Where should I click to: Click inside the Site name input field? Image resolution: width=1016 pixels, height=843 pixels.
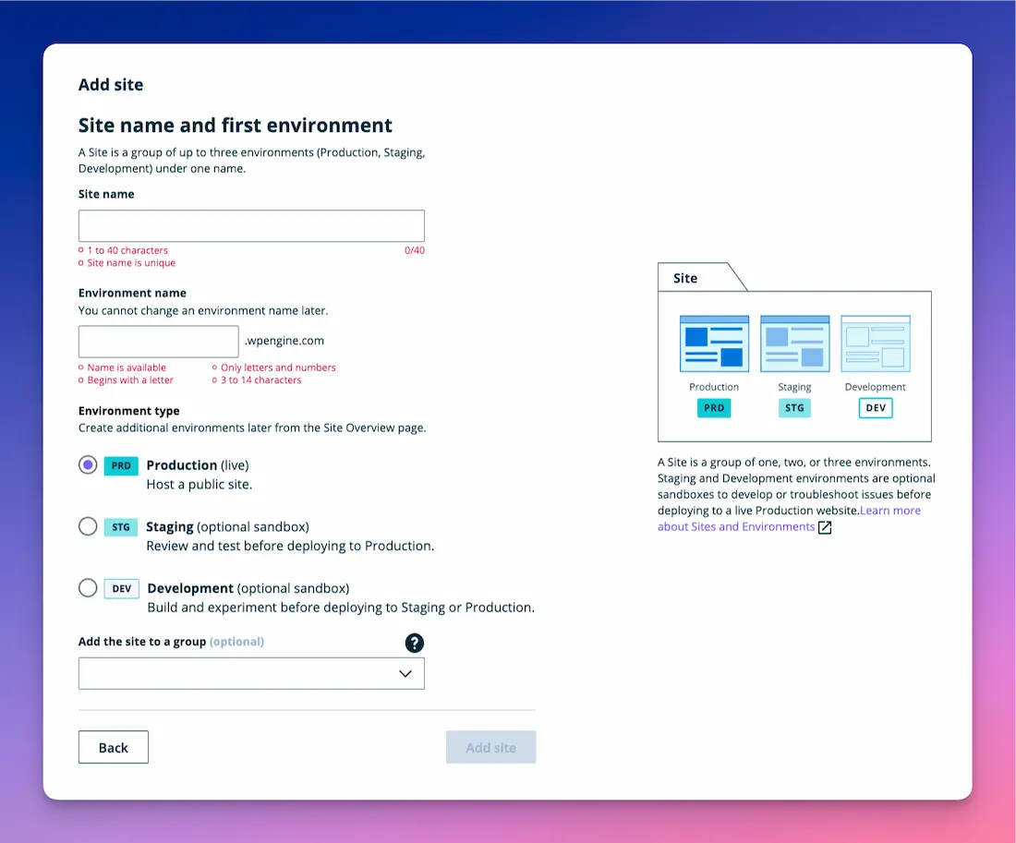coord(251,225)
